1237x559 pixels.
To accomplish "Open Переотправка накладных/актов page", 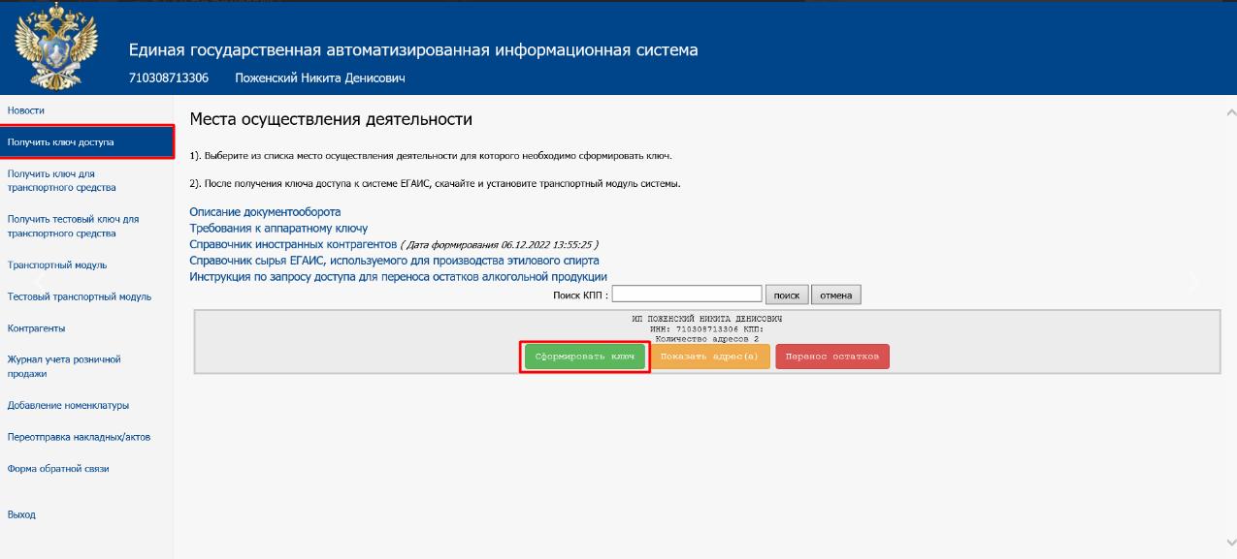I will click(x=79, y=437).
